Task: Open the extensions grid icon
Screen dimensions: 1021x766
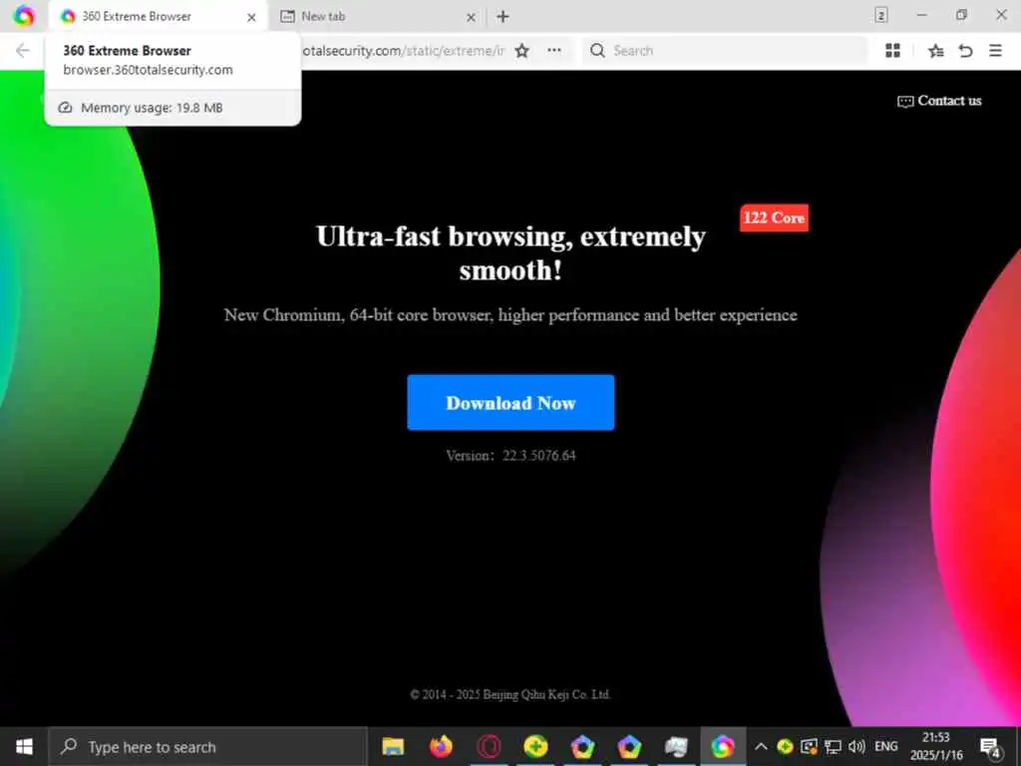Action: point(892,51)
